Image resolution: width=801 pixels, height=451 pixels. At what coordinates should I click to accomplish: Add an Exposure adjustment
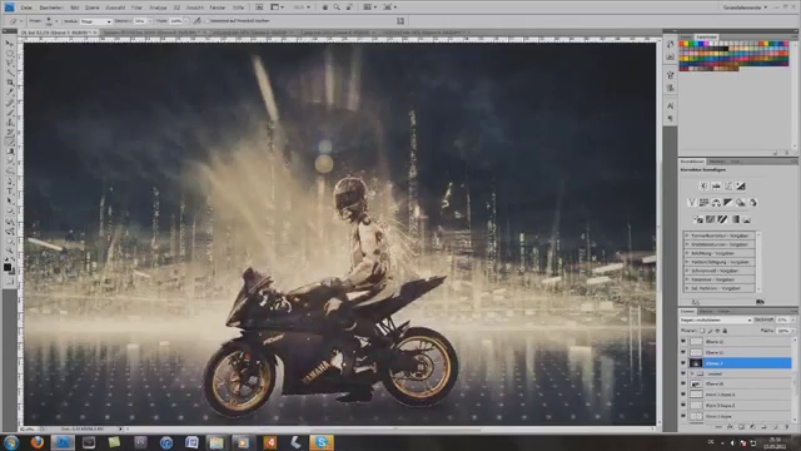(740, 186)
